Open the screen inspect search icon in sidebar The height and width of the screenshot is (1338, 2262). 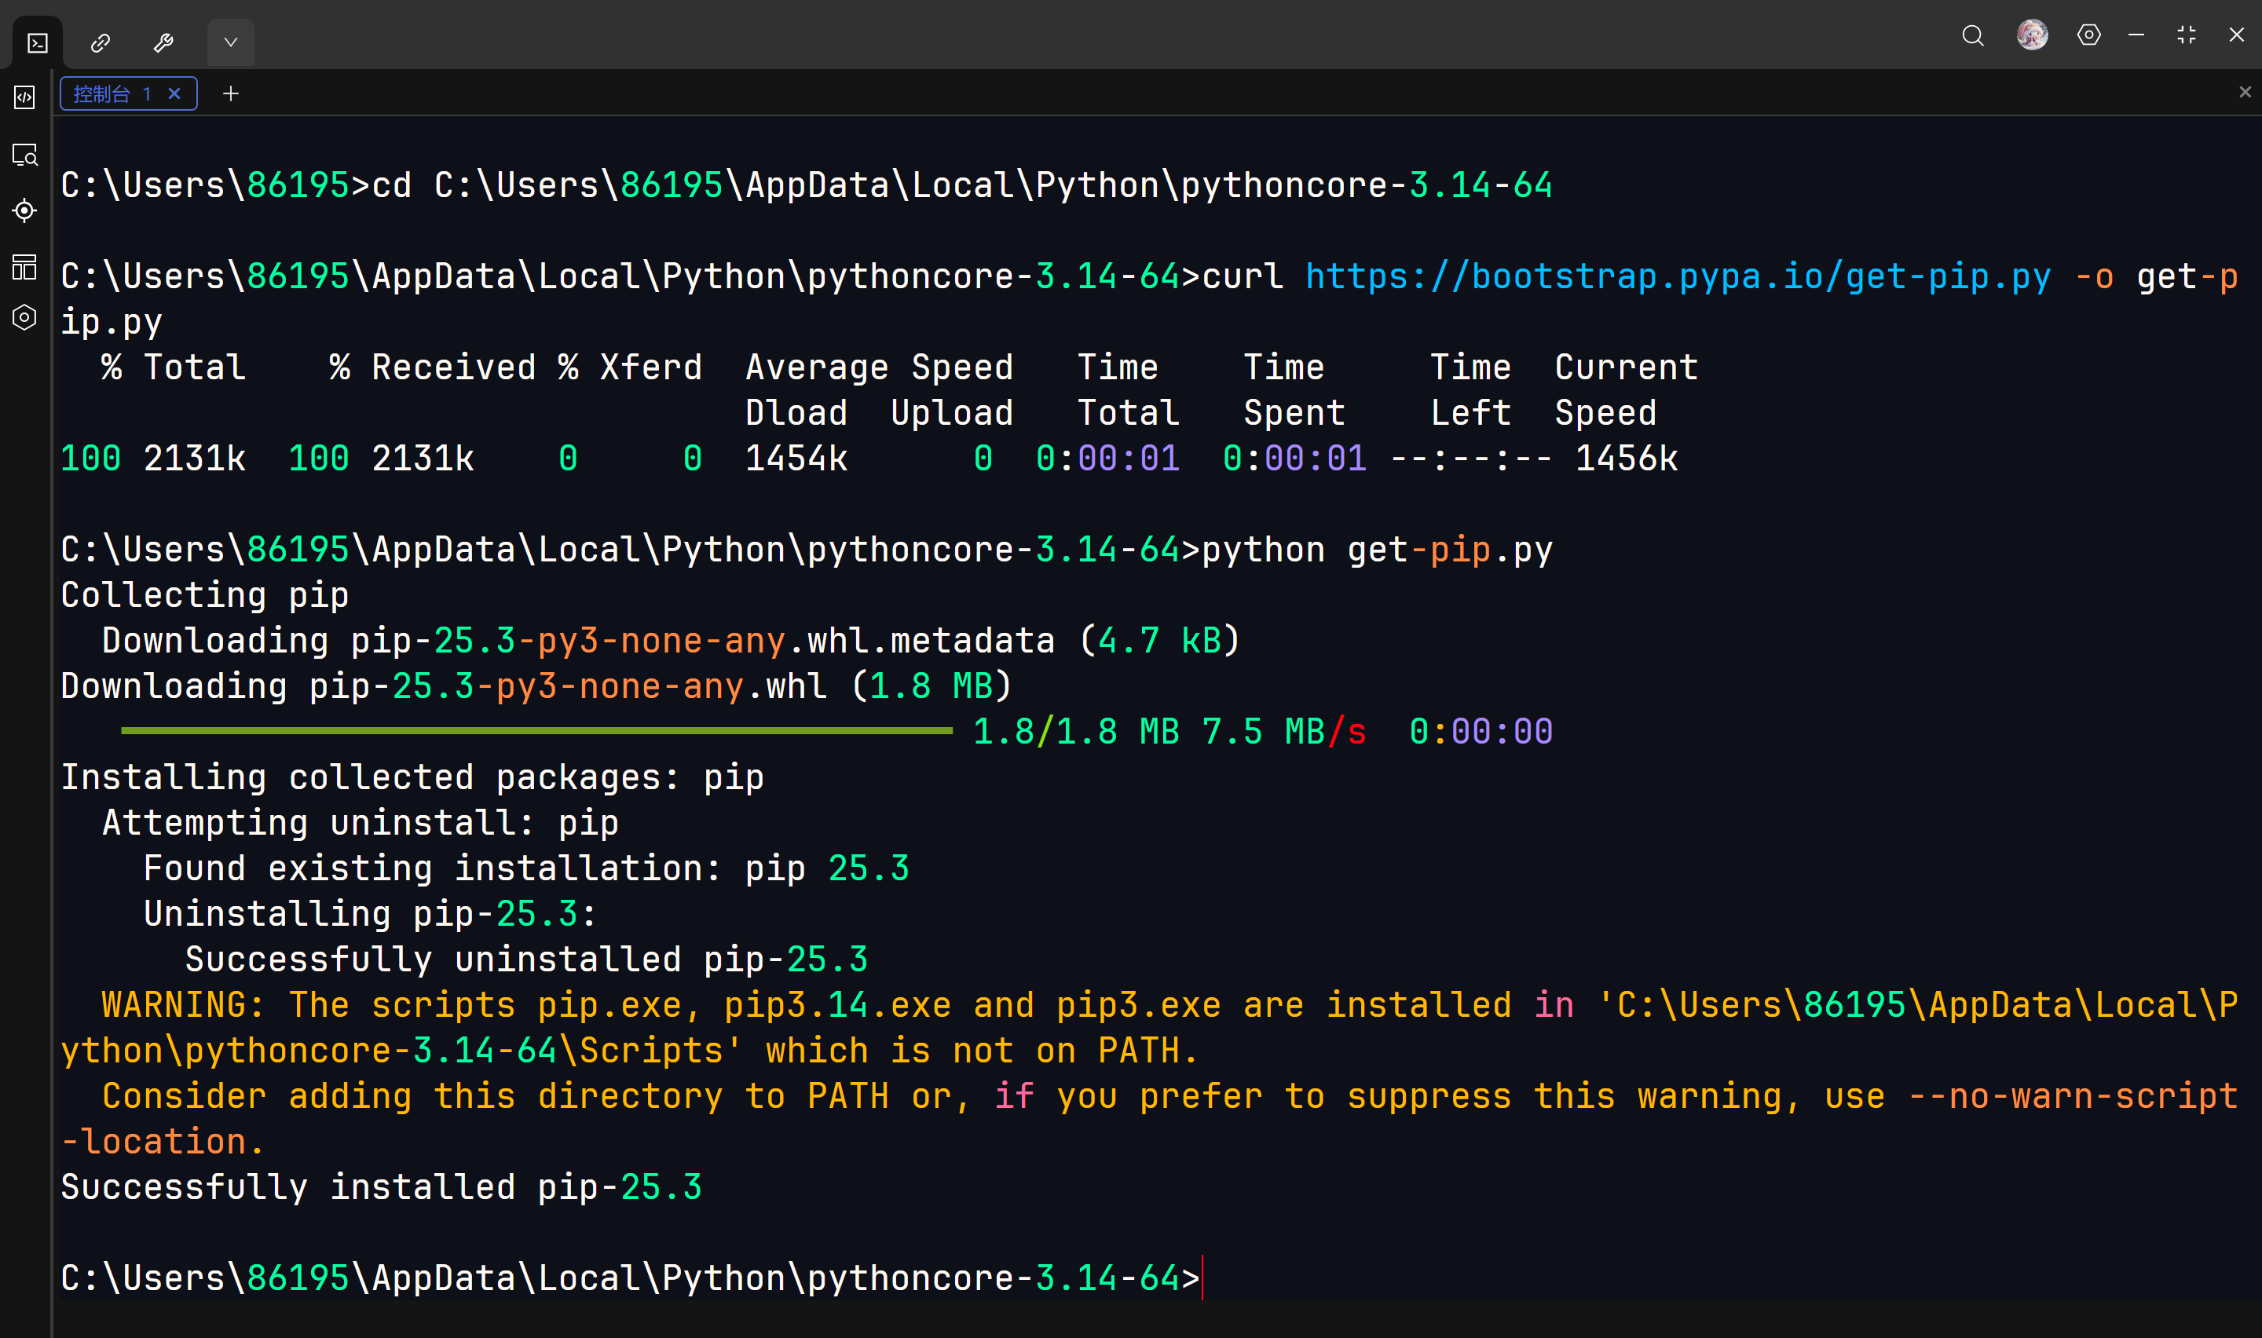tap(25, 155)
